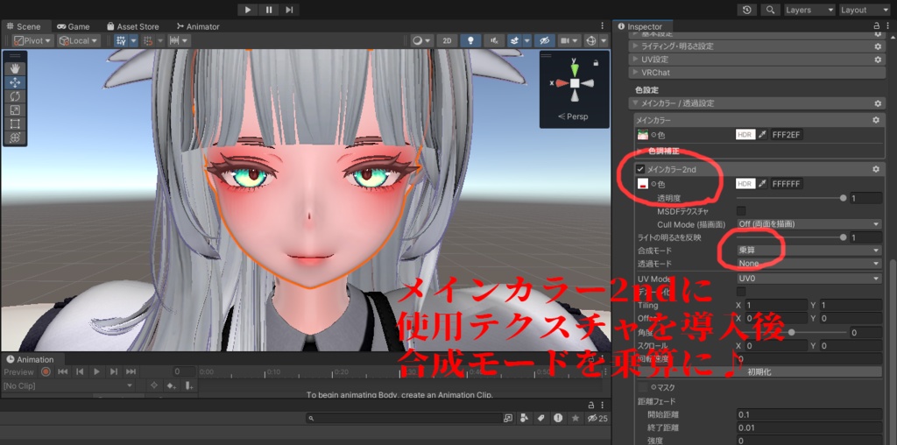Switch to the Asset Store tab

pyautogui.click(x=133, y=26)
